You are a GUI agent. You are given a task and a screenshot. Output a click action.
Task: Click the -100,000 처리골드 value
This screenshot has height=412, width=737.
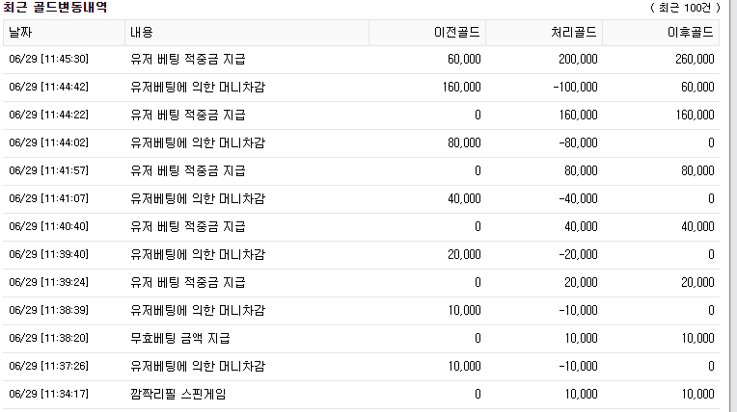pos(575,88)
